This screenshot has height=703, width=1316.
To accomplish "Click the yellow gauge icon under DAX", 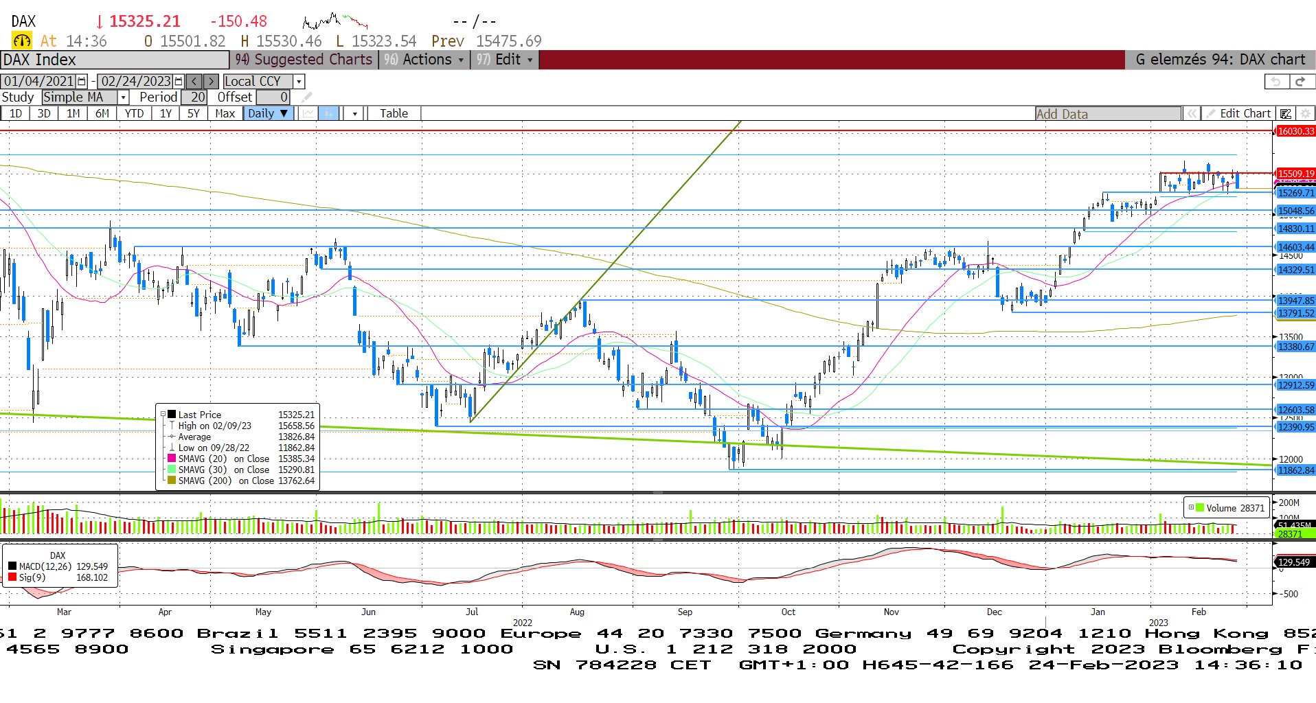I will 22,41.
